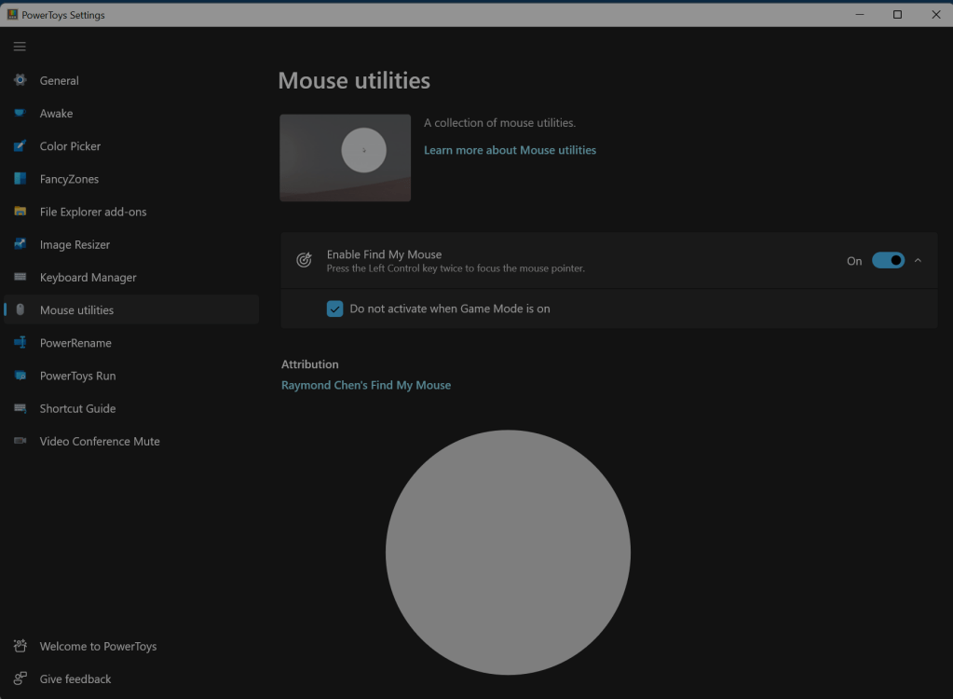Click the 'A collection of mouse utilities.' text
This screenshot has width=953, height=699.
tap(499, 123)
